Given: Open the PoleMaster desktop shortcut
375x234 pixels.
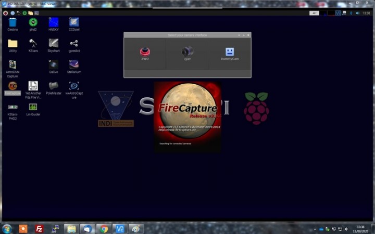Looking at the screenshot, I should click(x=54, y=86).
